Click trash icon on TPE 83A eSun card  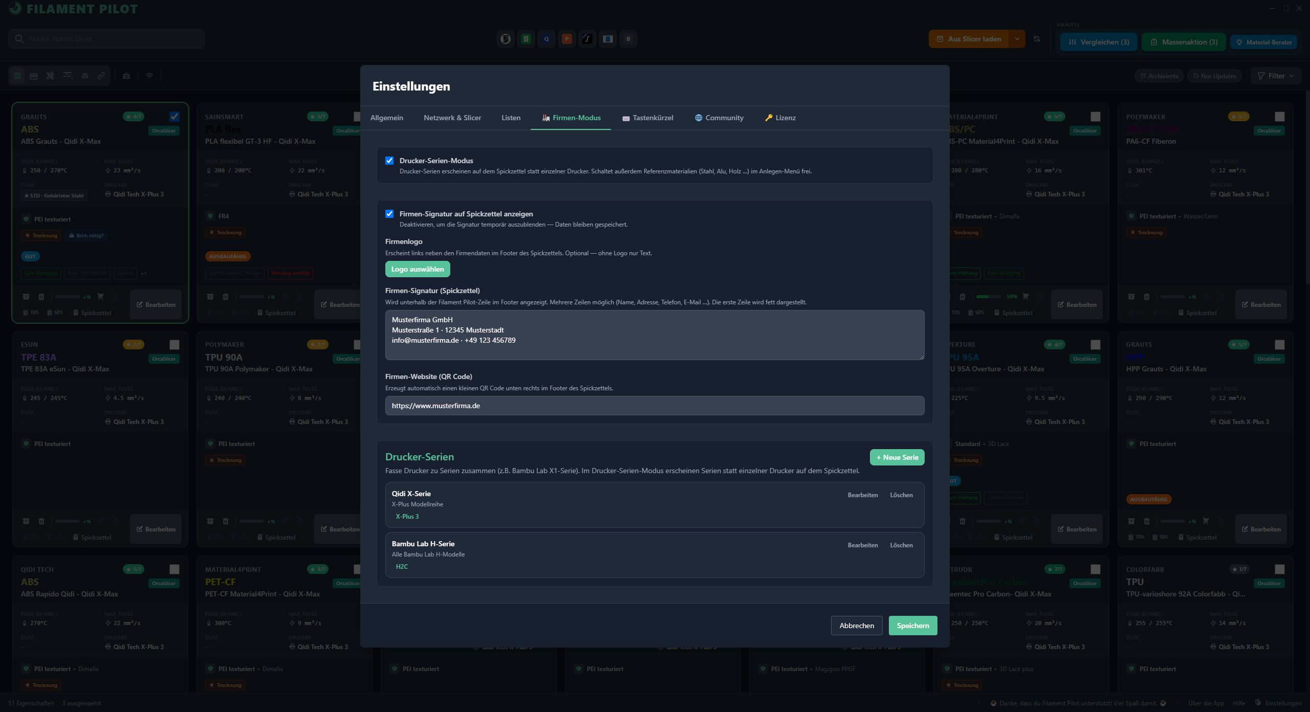pos(41,521)
